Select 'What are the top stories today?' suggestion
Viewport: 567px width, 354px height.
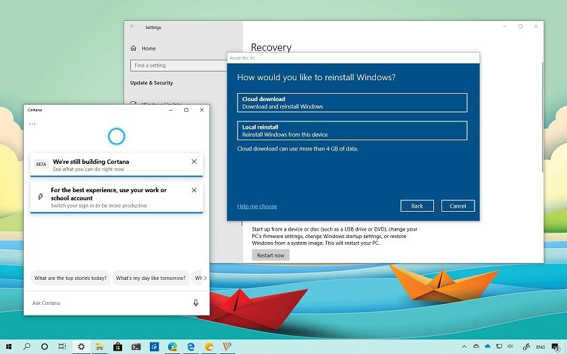tap(70, 278)
